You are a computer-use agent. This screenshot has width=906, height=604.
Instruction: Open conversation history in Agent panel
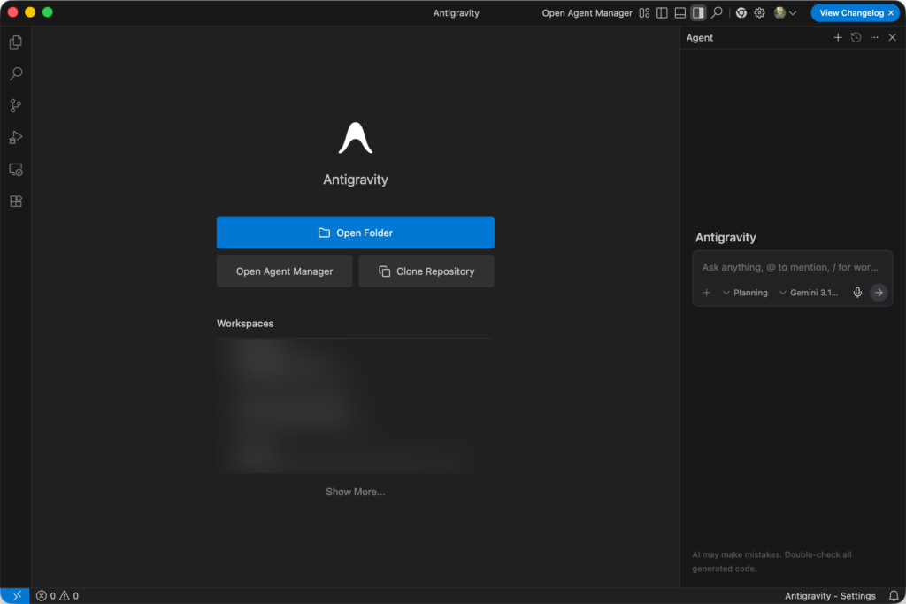pos(856,38)
